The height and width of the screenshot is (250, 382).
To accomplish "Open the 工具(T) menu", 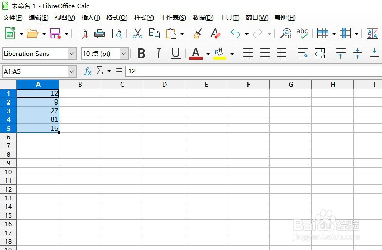I will tap(230, 18).
